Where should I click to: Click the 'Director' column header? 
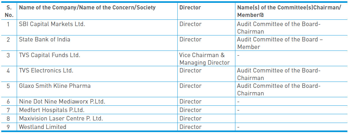190,8
